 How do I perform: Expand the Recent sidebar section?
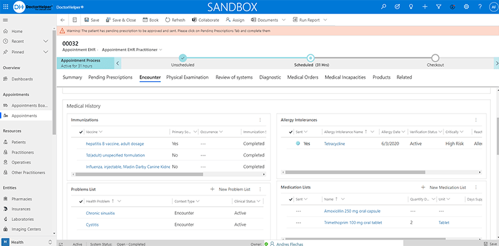click(x=45, y=41)
